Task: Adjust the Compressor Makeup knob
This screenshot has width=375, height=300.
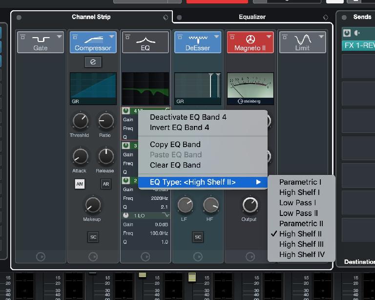Action: point(93,205)
